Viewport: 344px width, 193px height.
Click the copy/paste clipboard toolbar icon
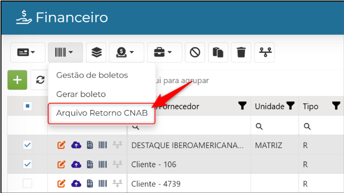pyautogui.click(x=218, y=52)
